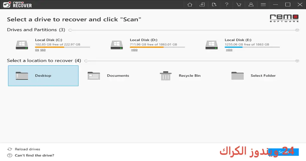Click the Reload drives link
The height and width of the screenshot is (161, 306).
(27, 149)
